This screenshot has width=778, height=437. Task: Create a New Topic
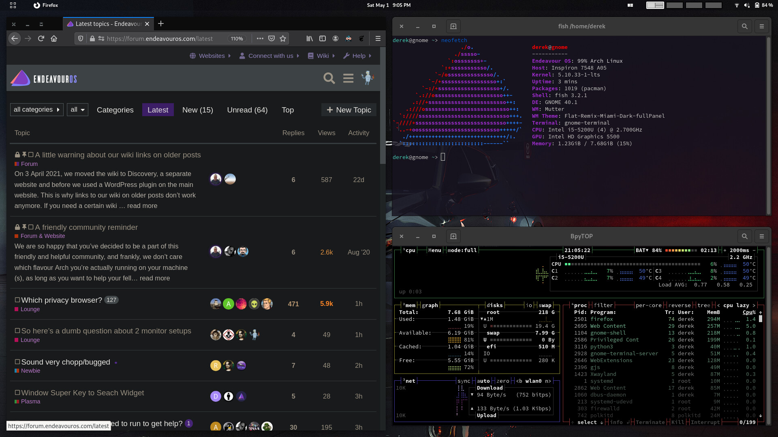click(349, 110)
